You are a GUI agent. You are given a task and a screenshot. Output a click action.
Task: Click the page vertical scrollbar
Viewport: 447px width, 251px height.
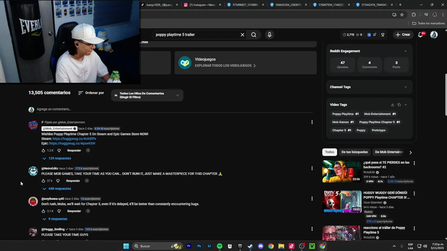click(445, 94)
